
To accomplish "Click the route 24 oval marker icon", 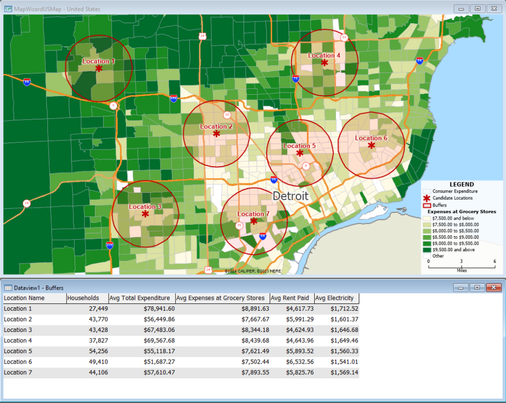I will 202,36.
